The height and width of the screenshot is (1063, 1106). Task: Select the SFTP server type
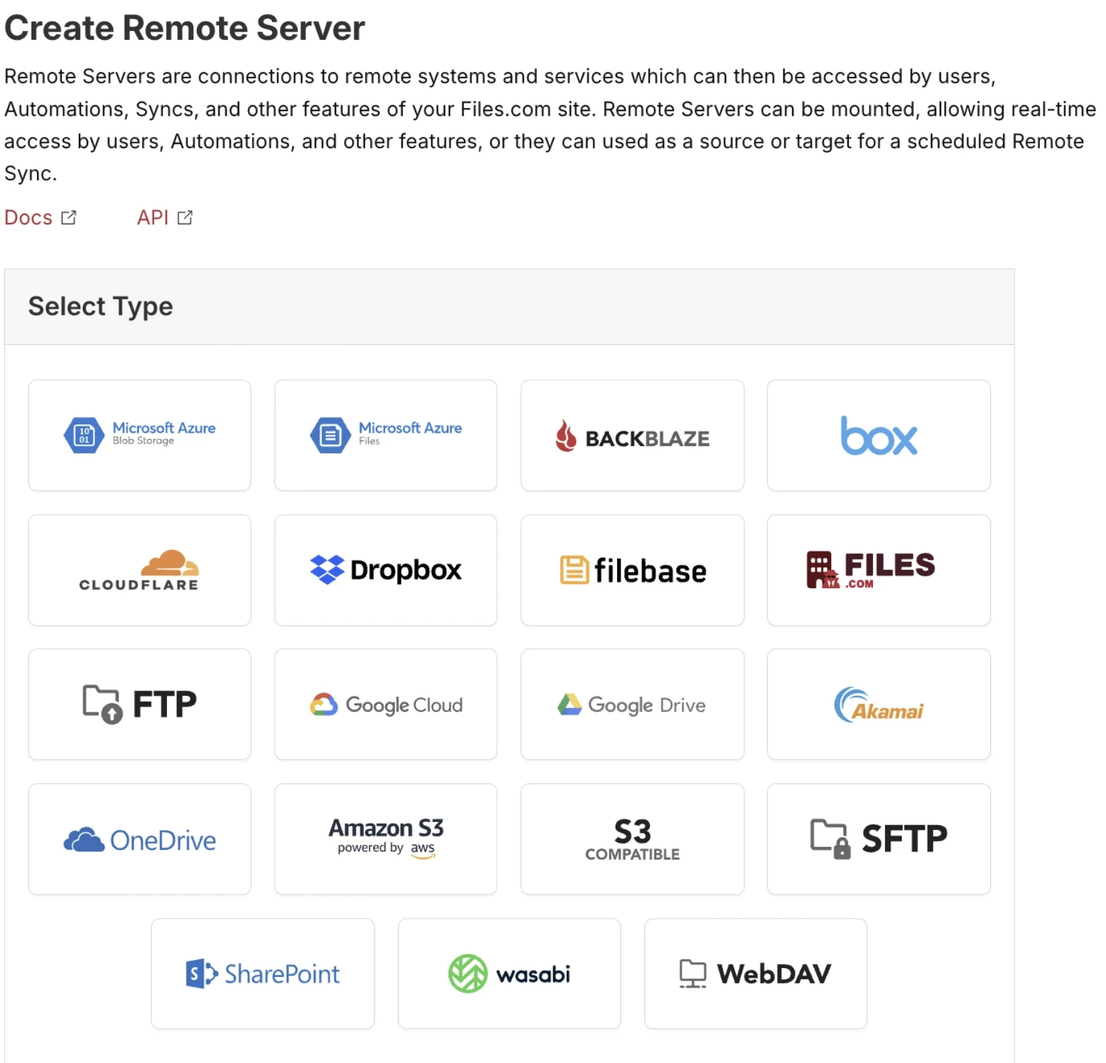coord(879,839)
